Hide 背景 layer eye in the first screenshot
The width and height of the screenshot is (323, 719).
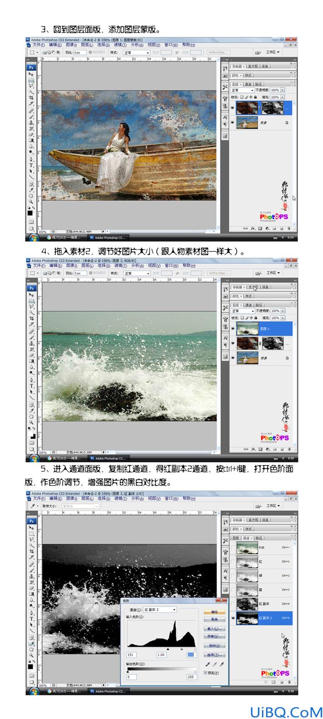(233, 123)
